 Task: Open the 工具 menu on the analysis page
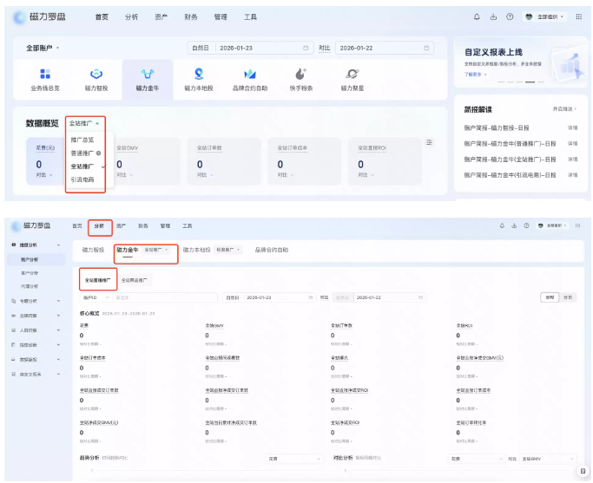(188, 225)
